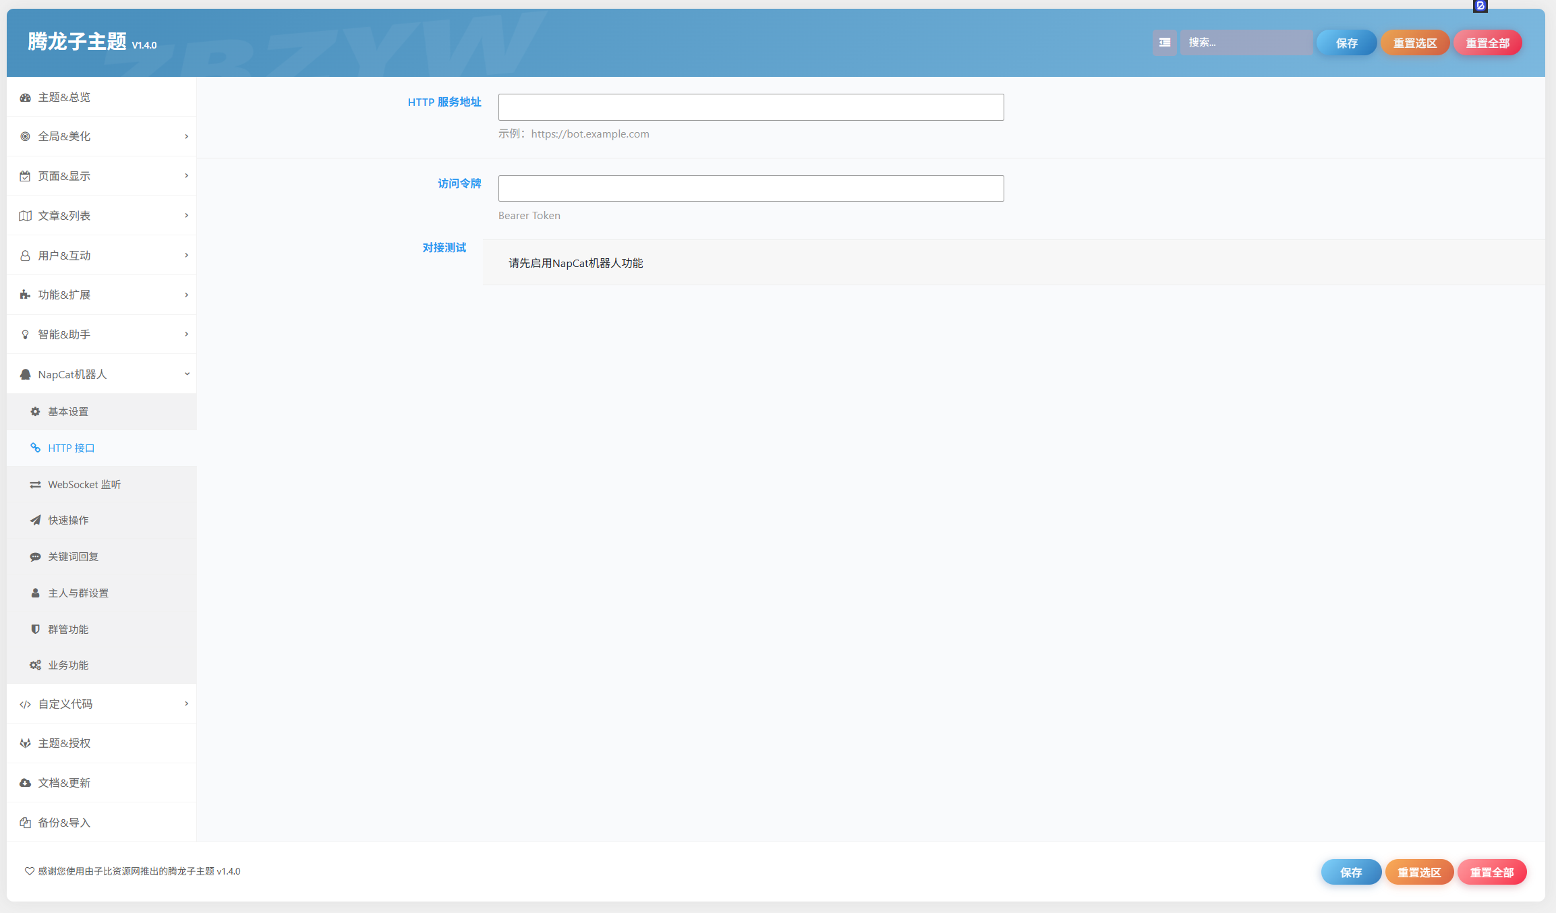The height and width of the screenshot is (913, 1556).
Task: Open the 主人与群设置 submenu item
Action: click(x=101, y=593)
